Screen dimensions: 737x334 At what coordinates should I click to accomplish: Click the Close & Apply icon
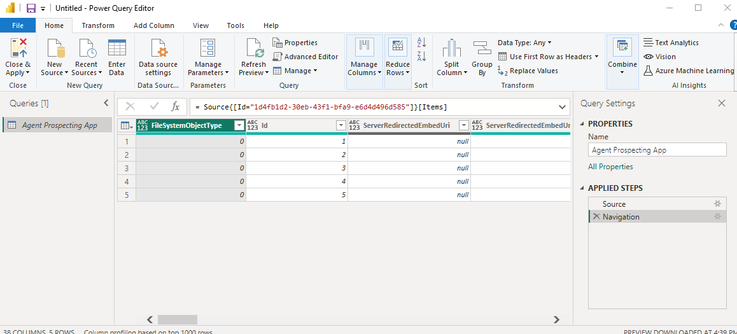click(18, 48)
